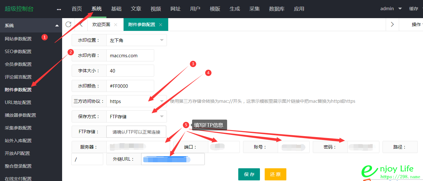Open the 系统 top menu
Viewport: 423px width, 181px height.
[x=97, y=9]
